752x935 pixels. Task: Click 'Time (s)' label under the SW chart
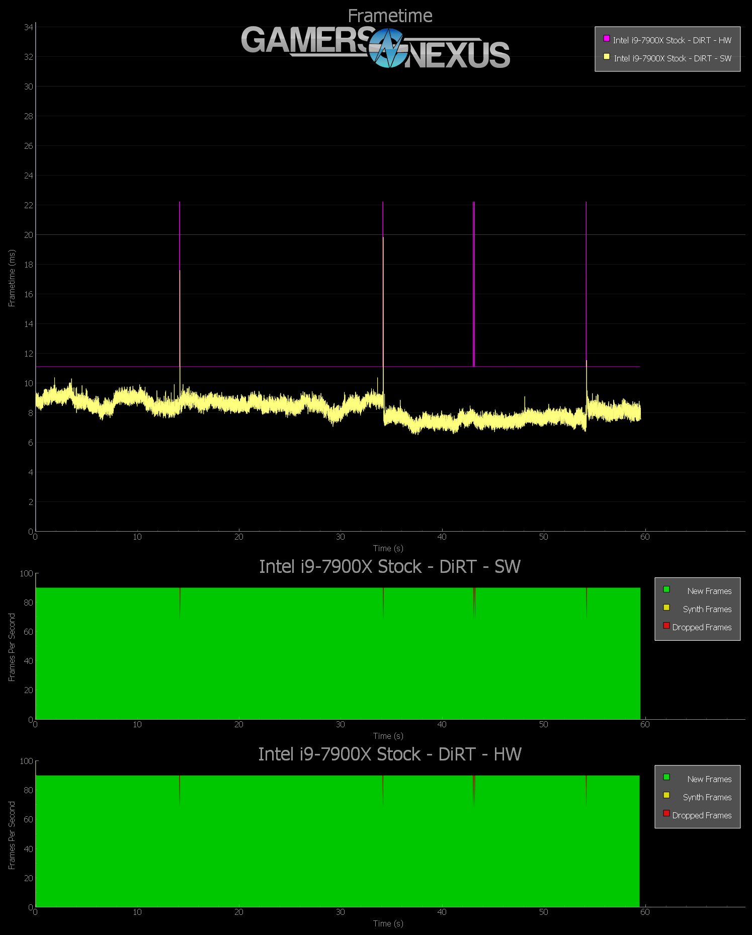coord(388,736)
